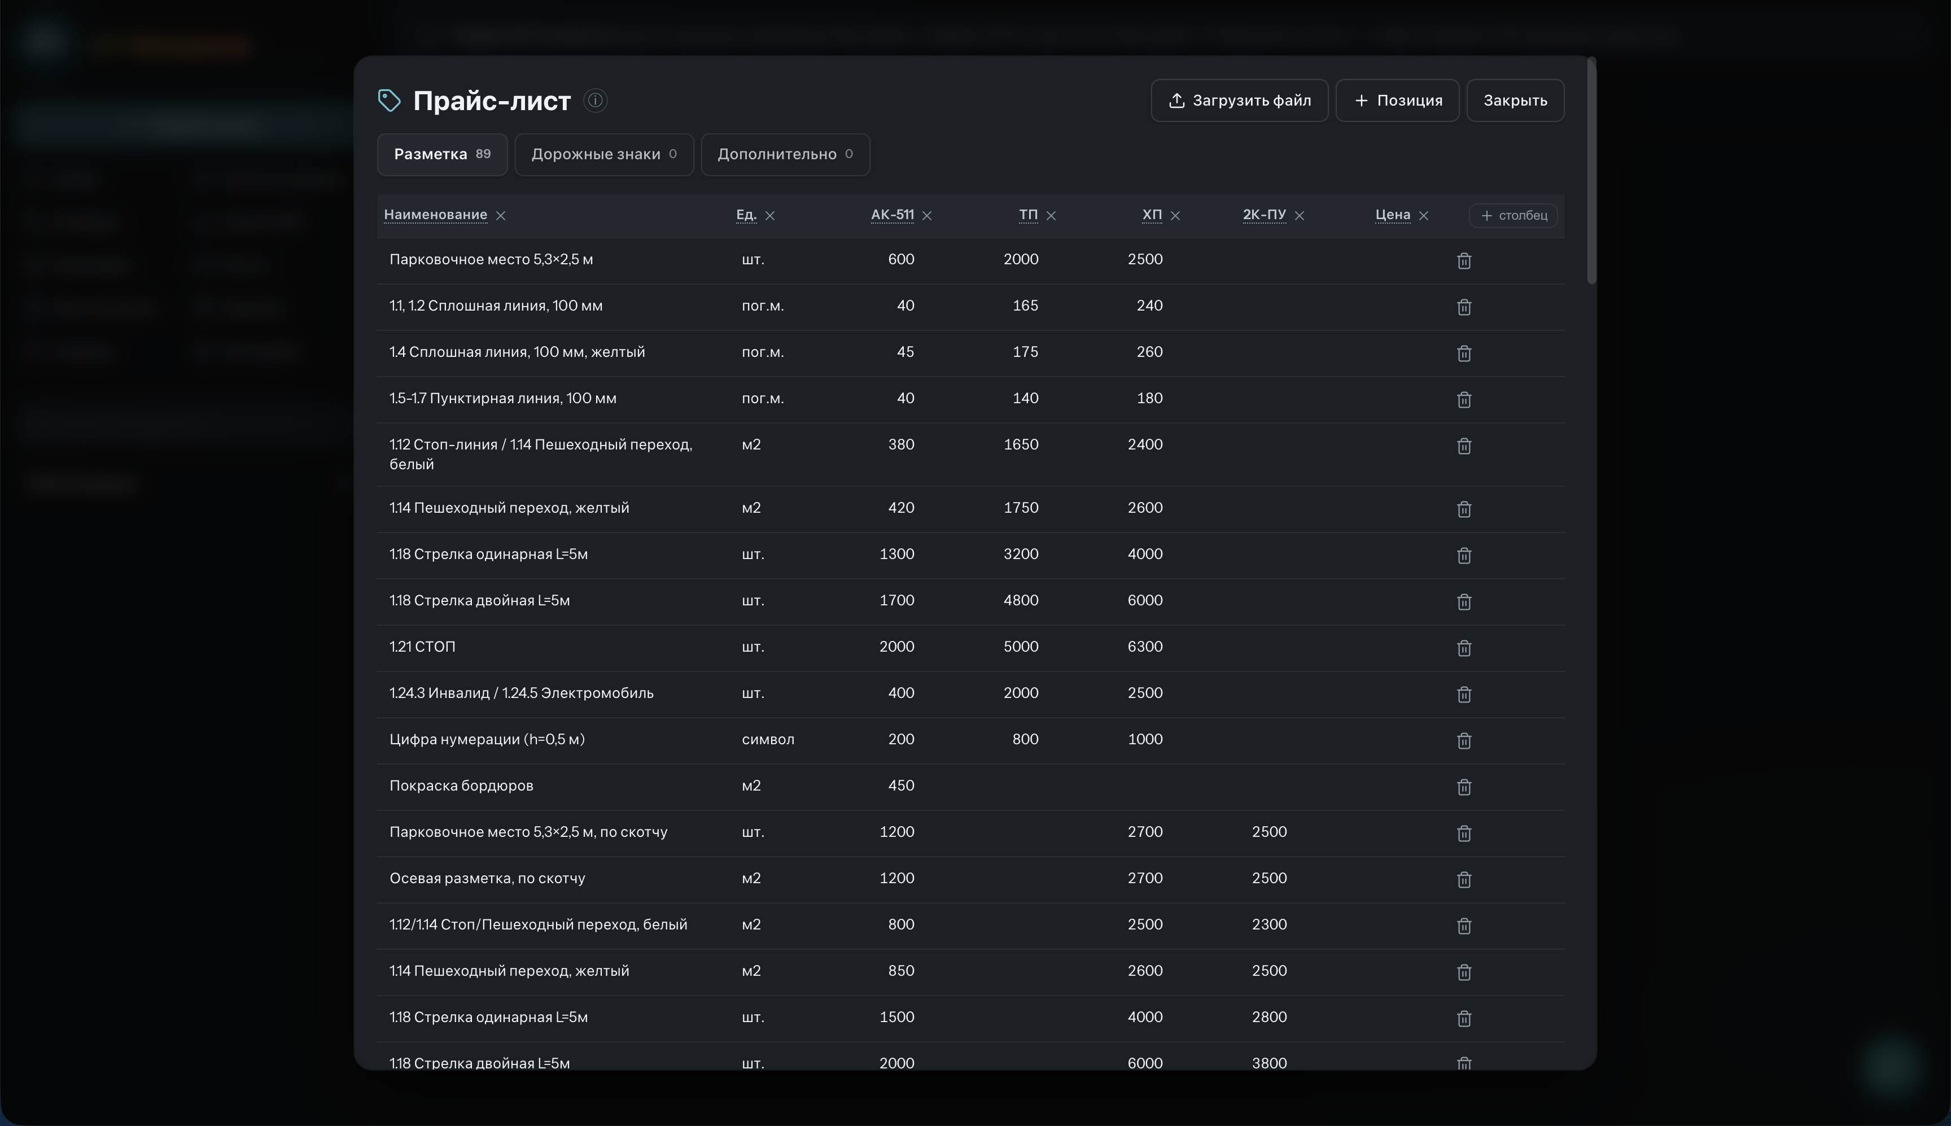Click the 2300 value under 2К-ПУ
The height and width of the screenshot is (1126, 1951).
tap(1269, 925)
